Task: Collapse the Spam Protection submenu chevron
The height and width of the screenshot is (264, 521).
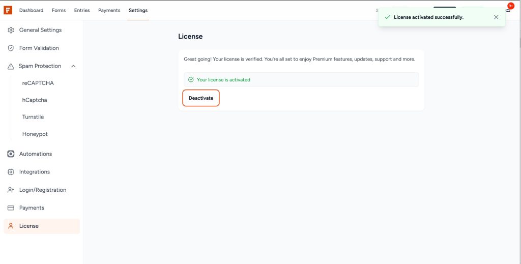Action: [x=73, y=66]
